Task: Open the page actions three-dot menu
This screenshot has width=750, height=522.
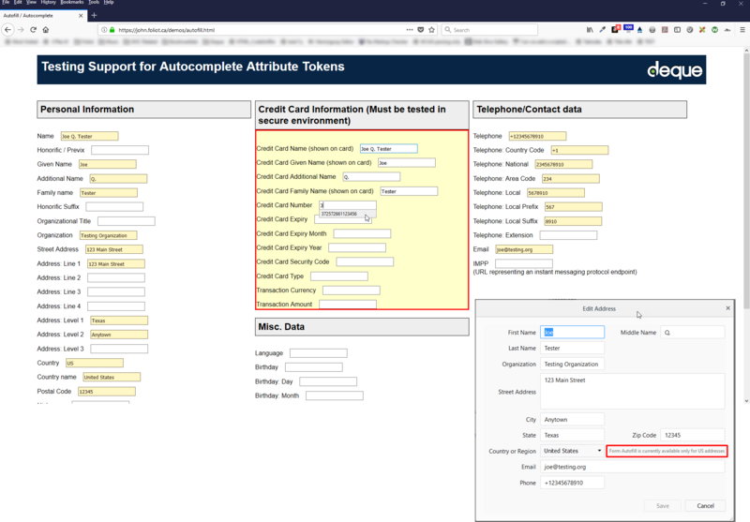Action: [x=408, y=30]
